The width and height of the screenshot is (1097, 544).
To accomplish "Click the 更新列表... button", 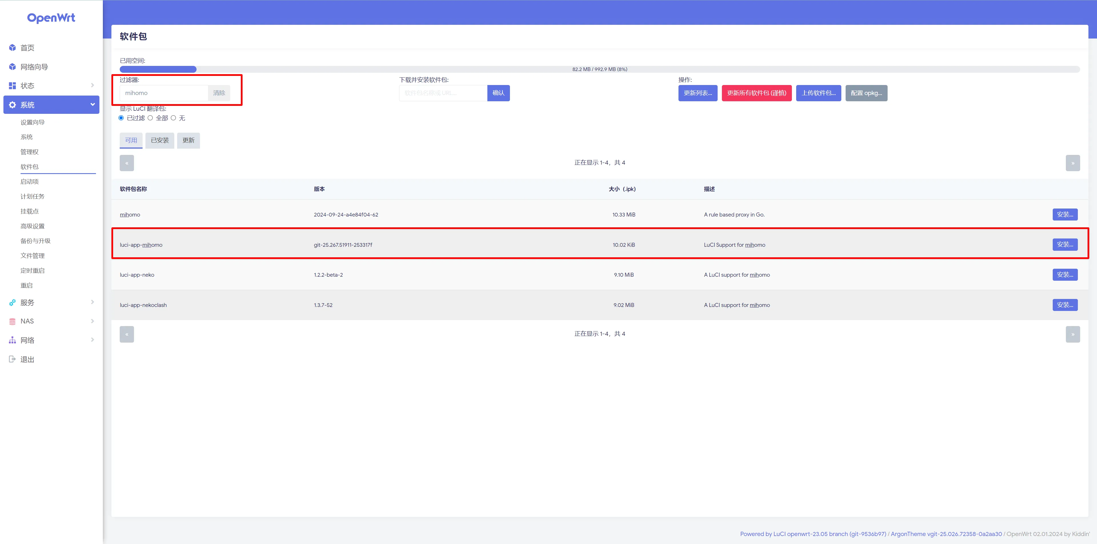I will pos(698,93).
